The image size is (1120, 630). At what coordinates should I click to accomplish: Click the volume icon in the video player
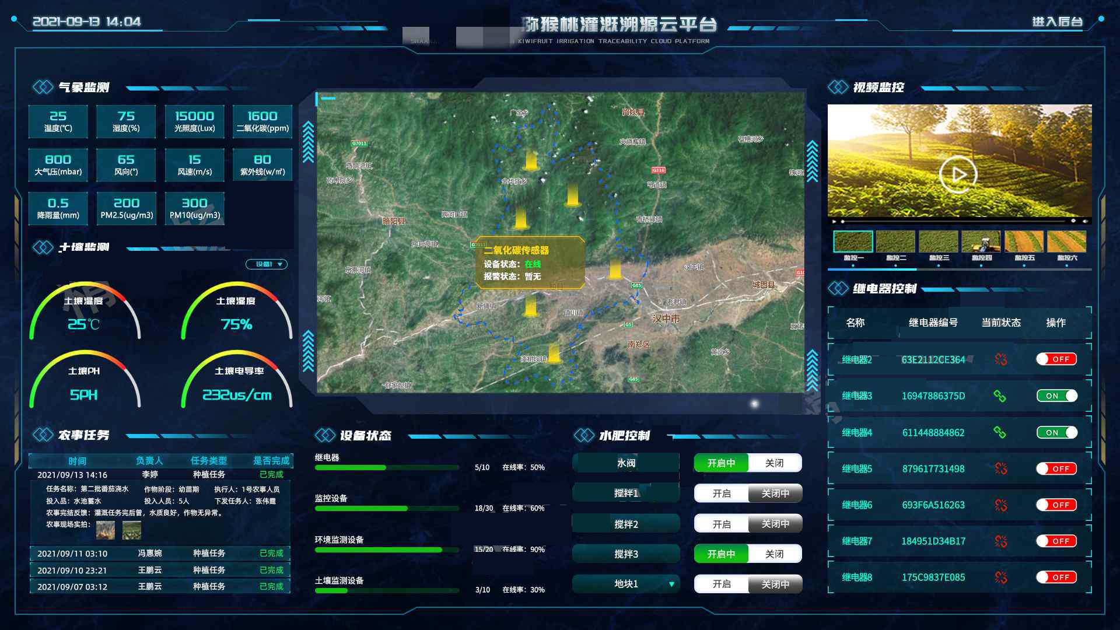point(1085,222)
